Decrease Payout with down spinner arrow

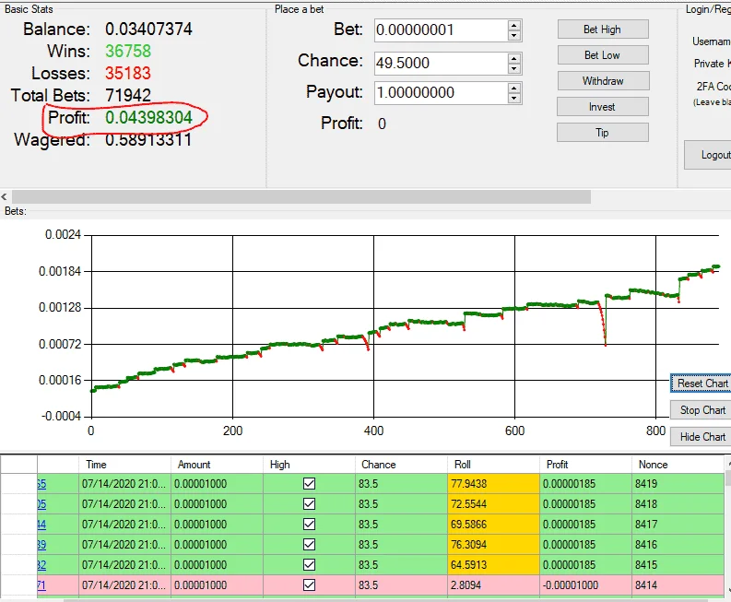click(514, 99)
